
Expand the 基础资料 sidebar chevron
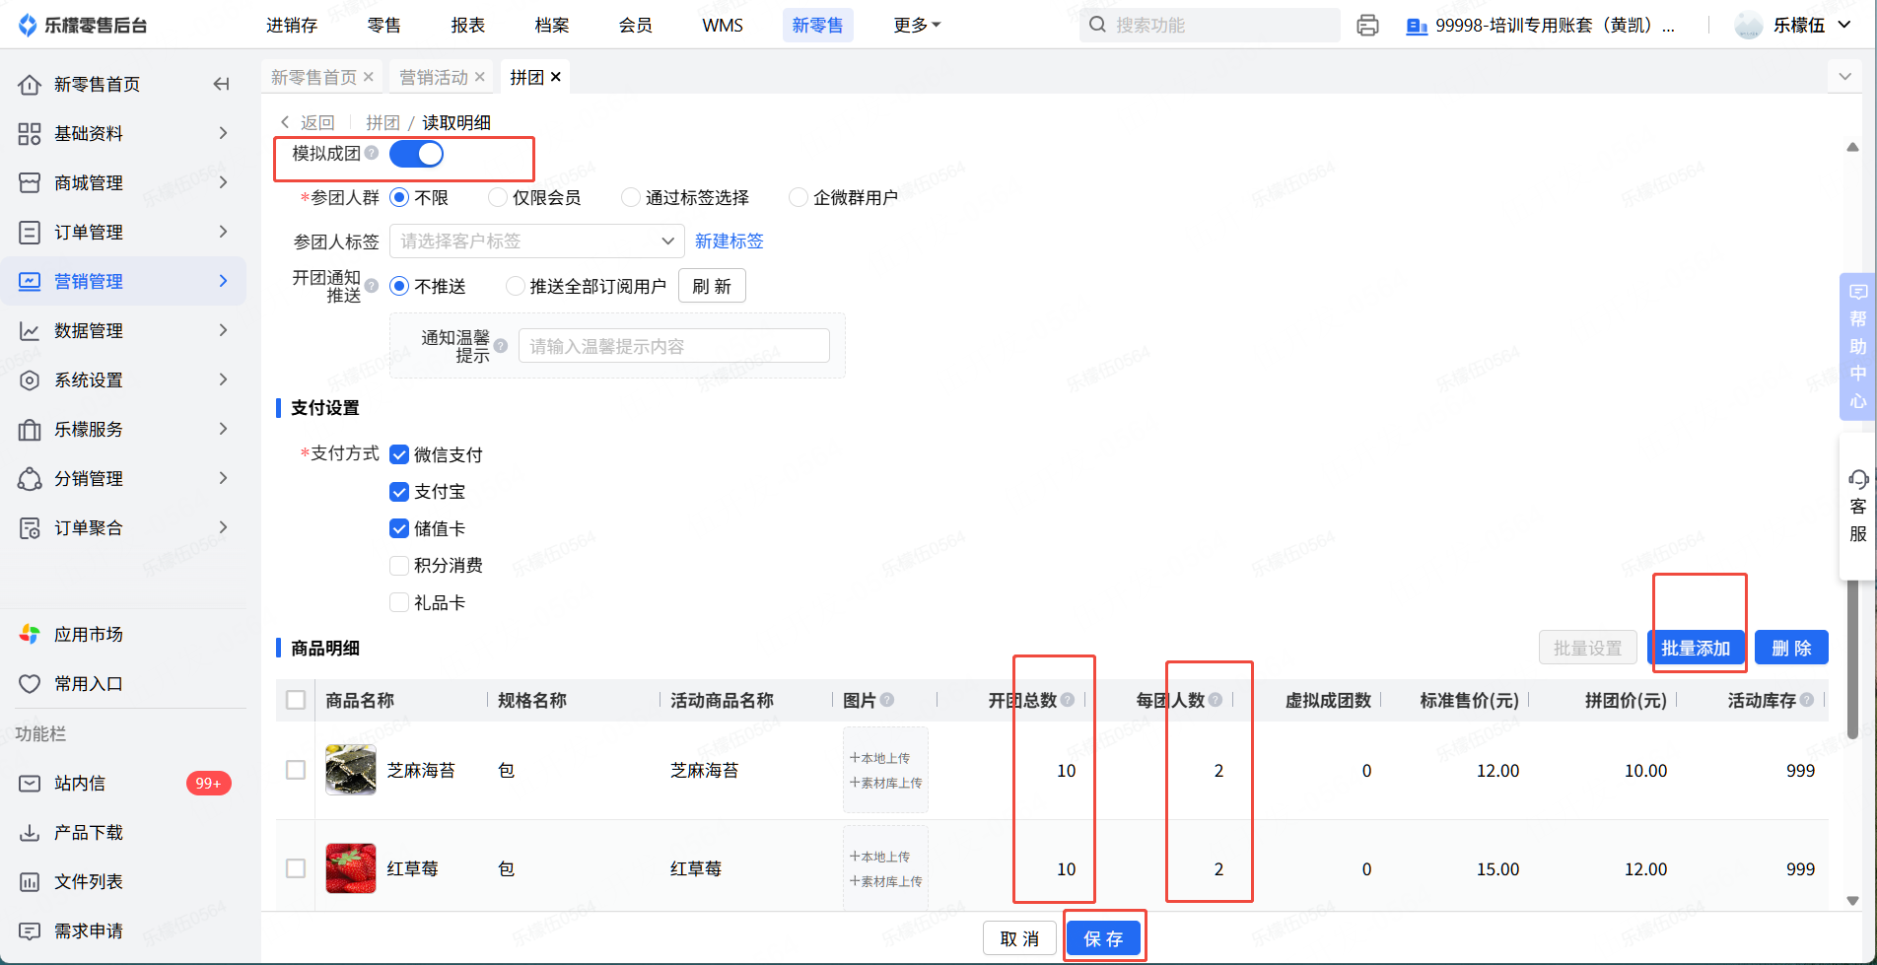pyautogui.click(x=224, y=133)
